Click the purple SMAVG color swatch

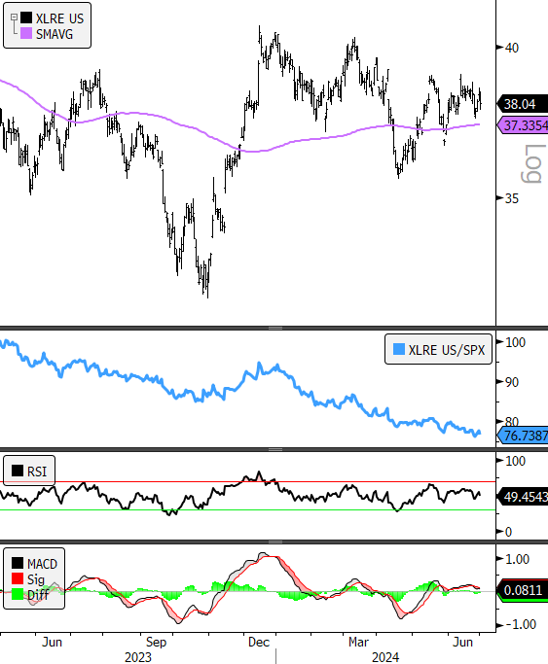[x=26, y=33]
